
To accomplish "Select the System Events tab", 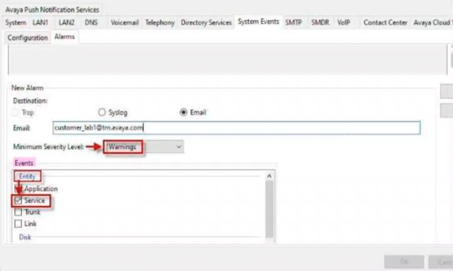I will (x=258, y=22).
